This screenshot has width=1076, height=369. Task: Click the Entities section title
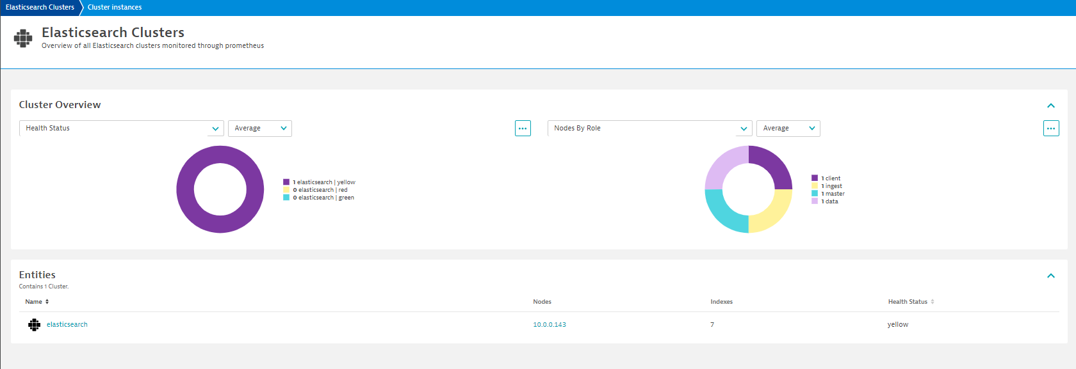pos(37,275)
